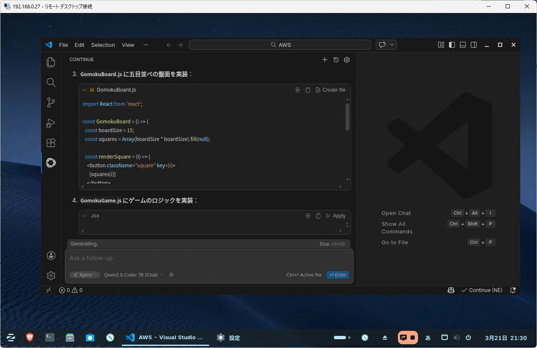
Task: Click the volume icon in system tray
Action: (457, 338)
